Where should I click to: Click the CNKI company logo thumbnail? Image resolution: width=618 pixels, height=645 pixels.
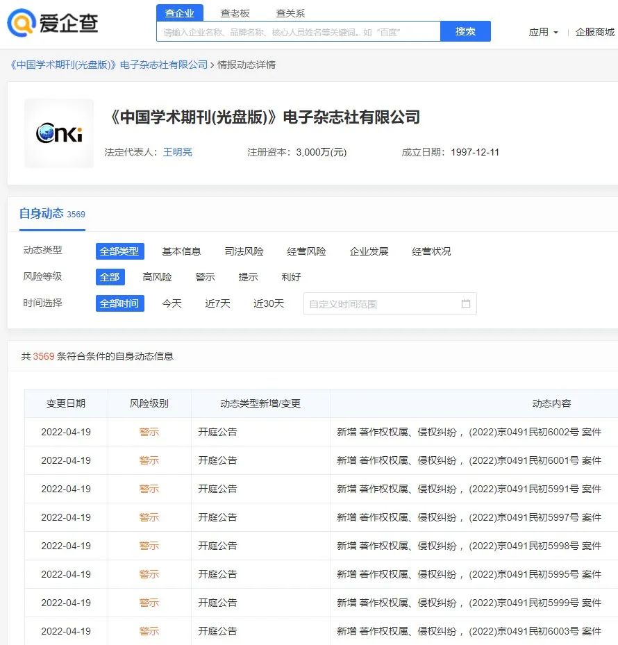[59, 133]
